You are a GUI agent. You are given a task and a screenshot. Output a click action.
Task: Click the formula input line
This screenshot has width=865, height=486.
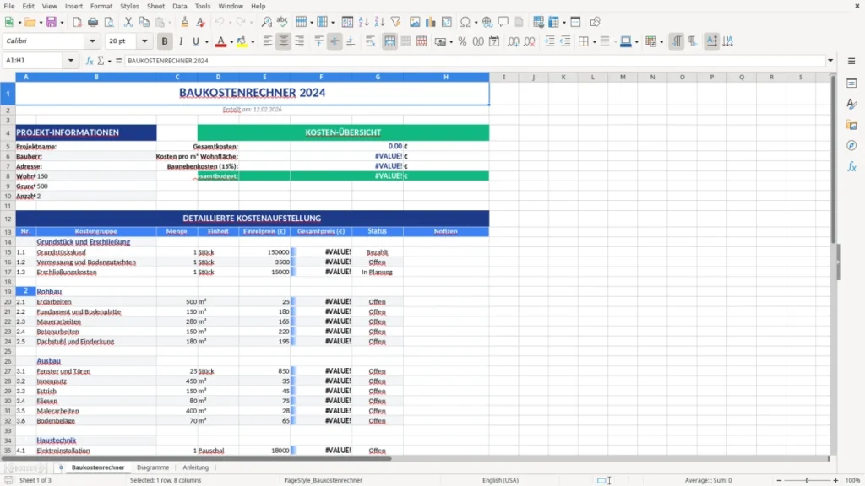coord(475,61)
